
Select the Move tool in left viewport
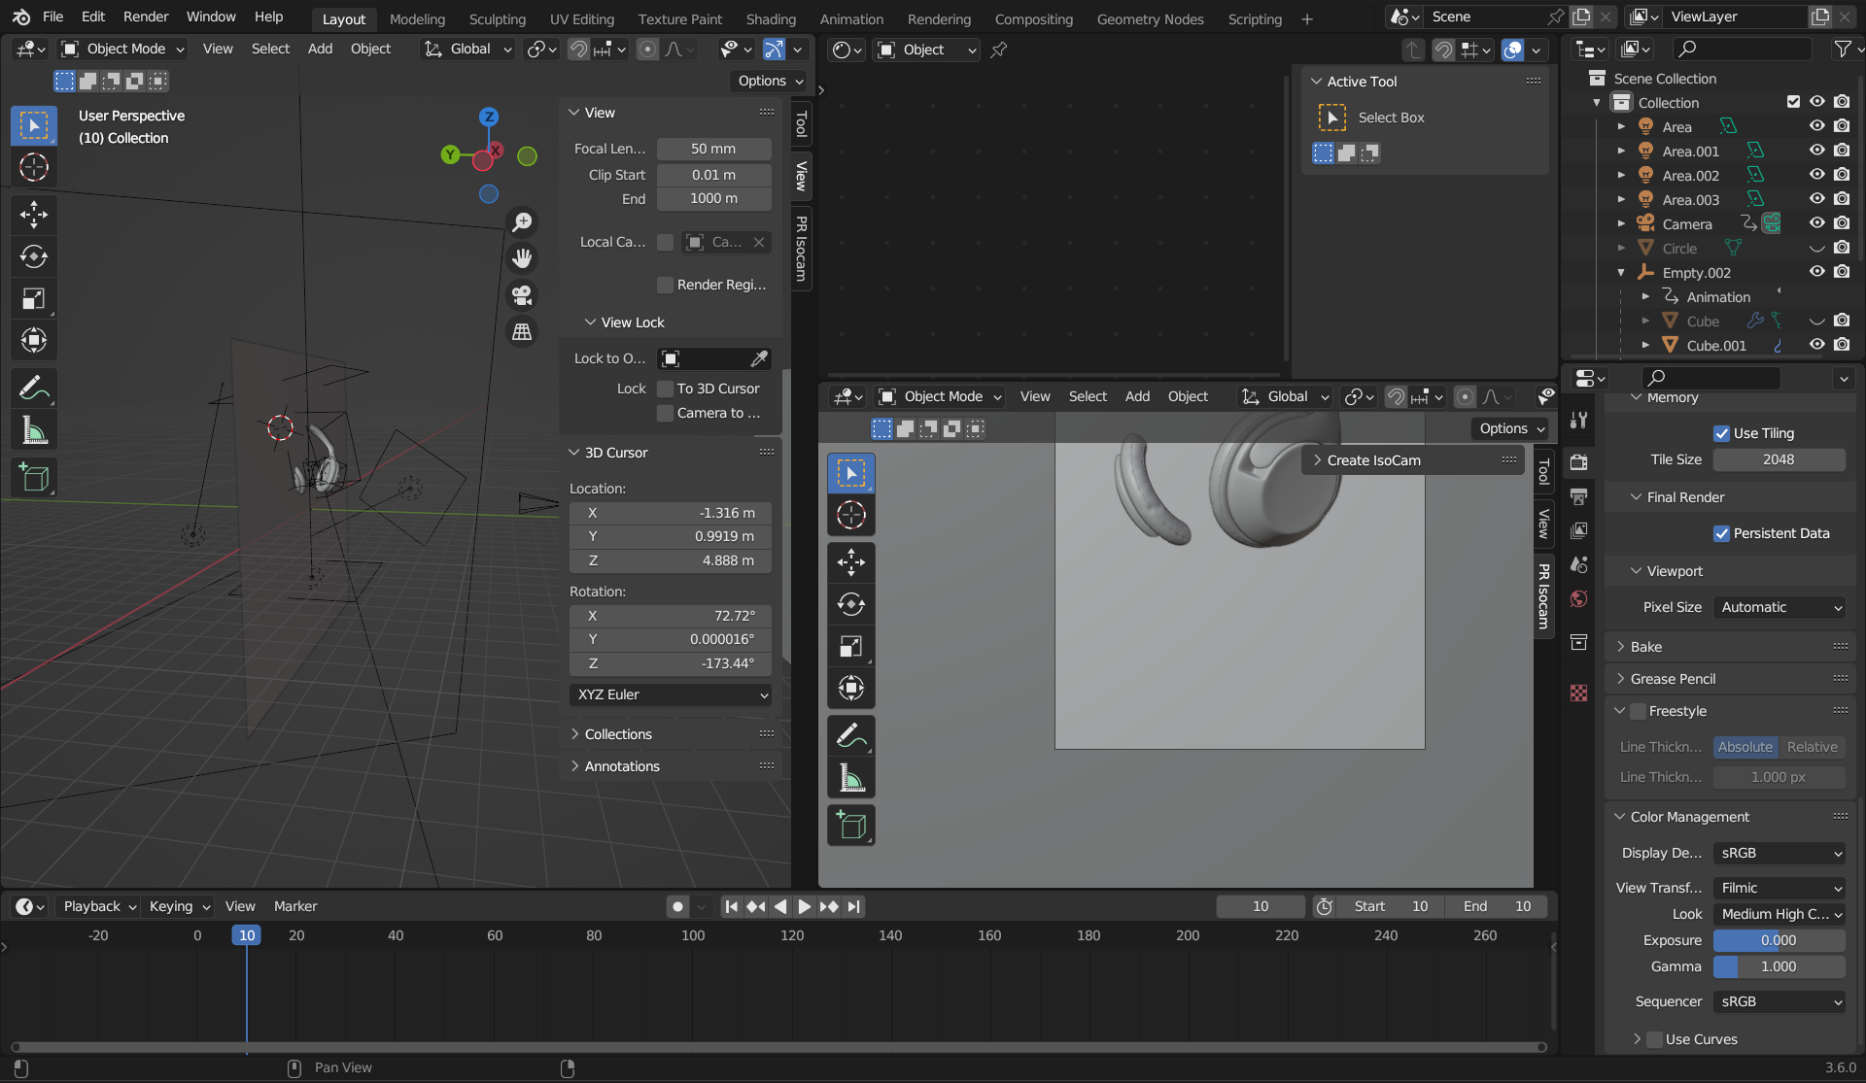34,215
